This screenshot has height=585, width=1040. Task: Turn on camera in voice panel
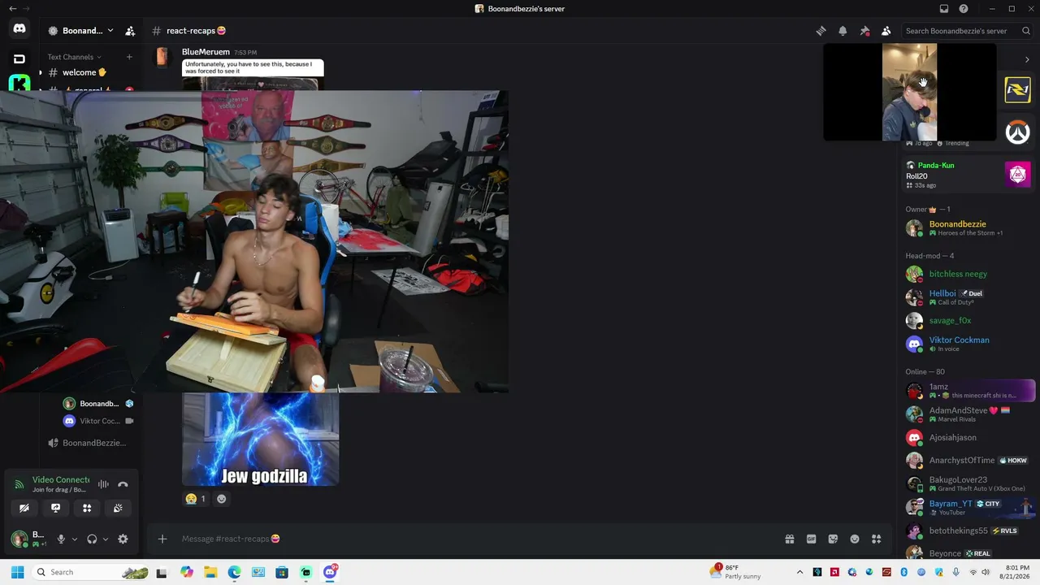[x=24, y=508]
